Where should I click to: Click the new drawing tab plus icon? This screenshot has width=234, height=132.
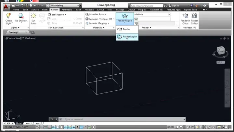click(x=32, y=32)
